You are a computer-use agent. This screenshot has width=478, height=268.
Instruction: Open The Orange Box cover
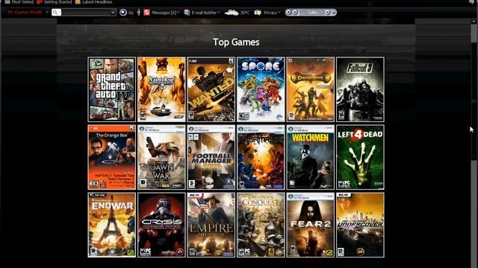point(111,157)
